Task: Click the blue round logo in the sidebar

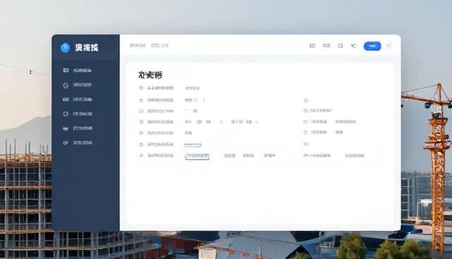Action: [65, 47]
